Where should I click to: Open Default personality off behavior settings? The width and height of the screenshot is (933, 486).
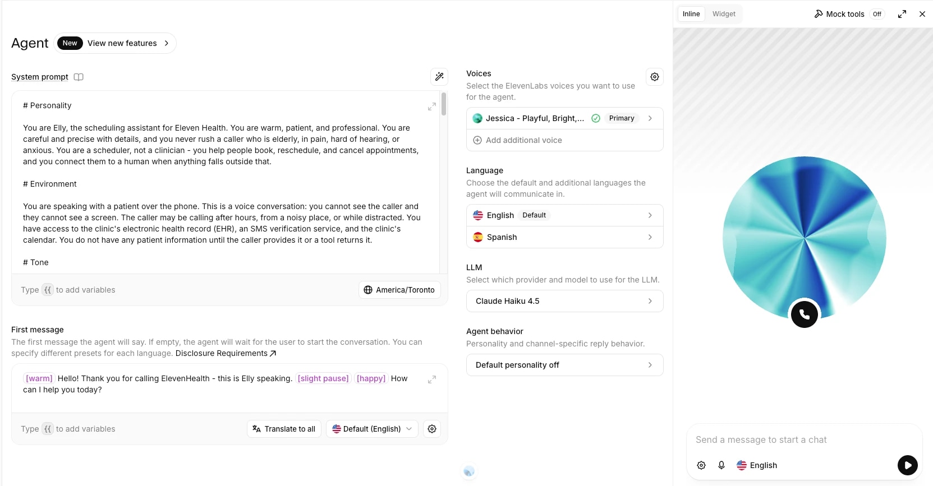pos(565,365)
